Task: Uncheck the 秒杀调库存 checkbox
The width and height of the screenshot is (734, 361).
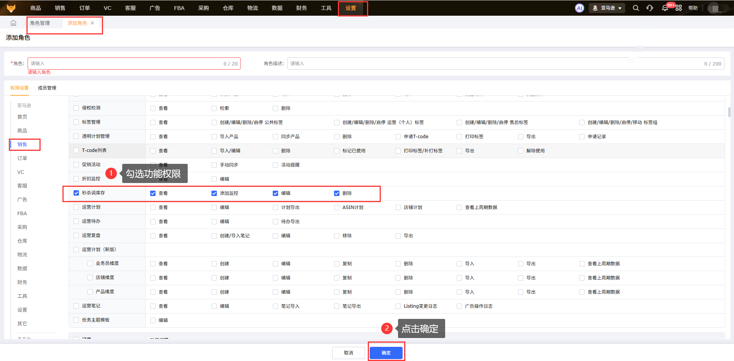Action: click(76, 193)
